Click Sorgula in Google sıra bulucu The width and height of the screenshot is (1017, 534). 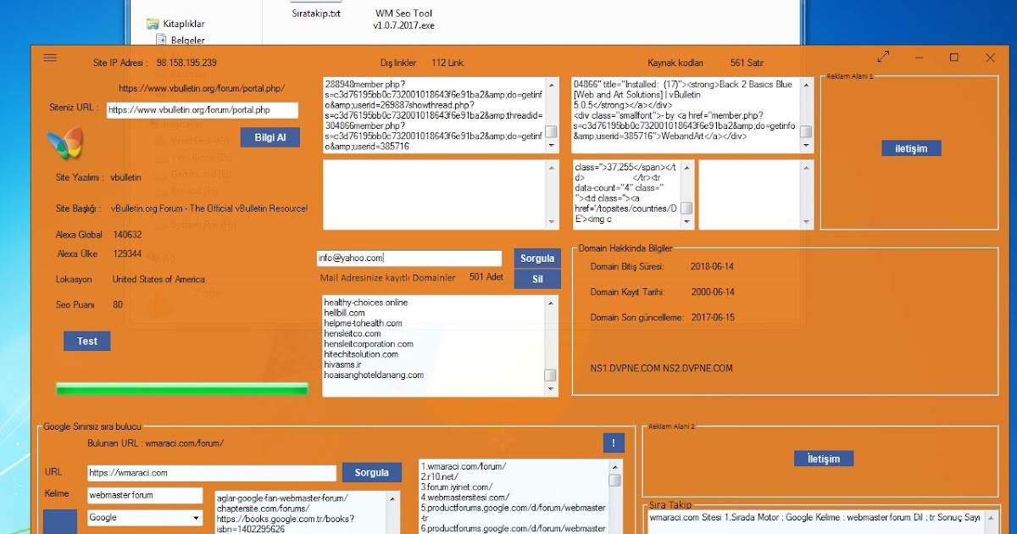click(372, 473)
